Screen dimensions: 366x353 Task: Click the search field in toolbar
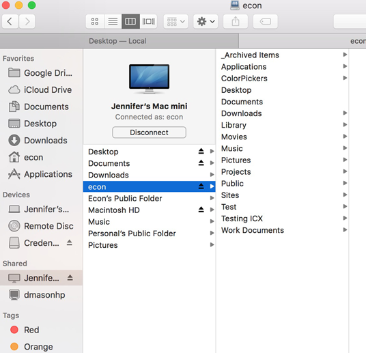(x=350, y=21)
